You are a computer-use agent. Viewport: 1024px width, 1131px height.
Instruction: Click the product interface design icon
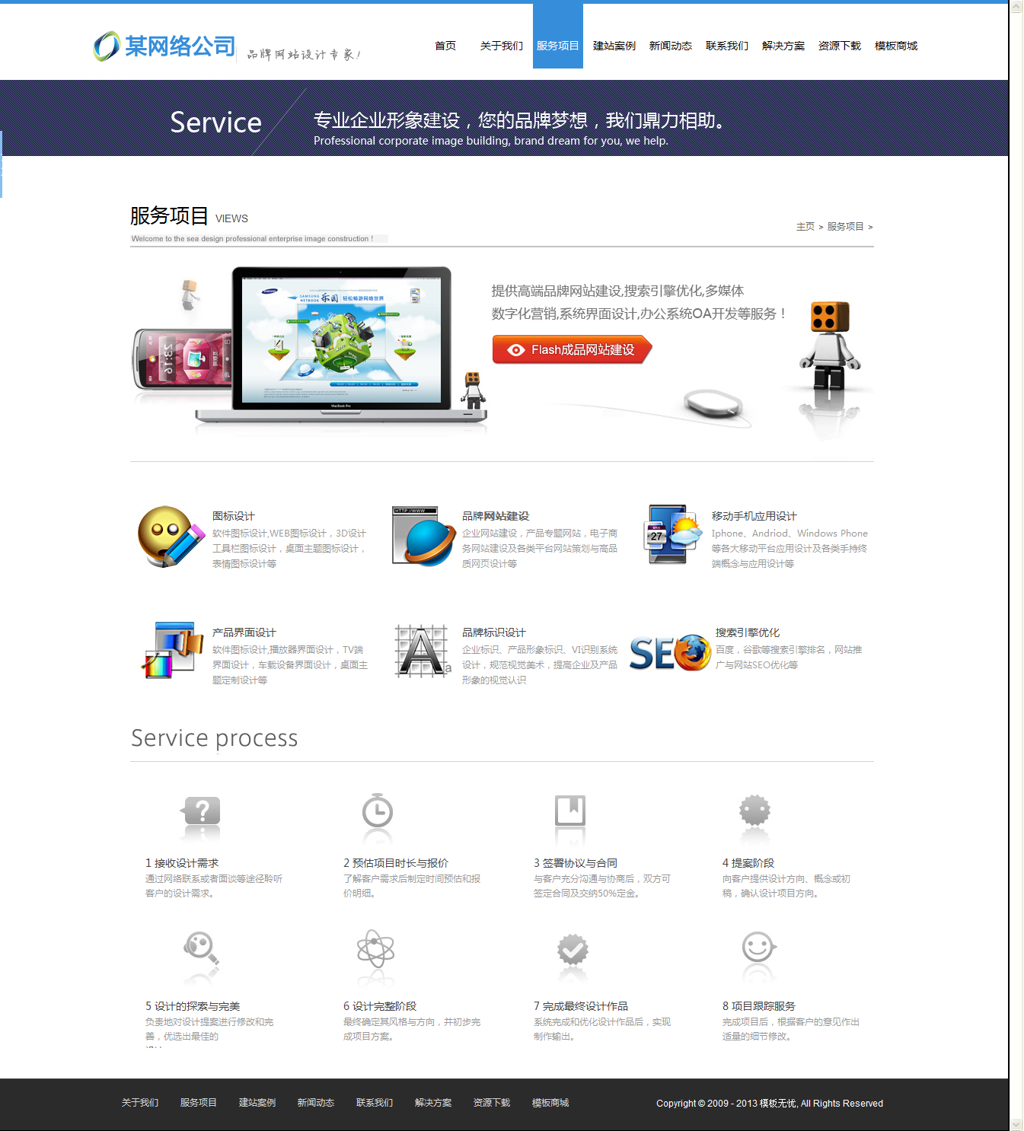coord(172,650)
